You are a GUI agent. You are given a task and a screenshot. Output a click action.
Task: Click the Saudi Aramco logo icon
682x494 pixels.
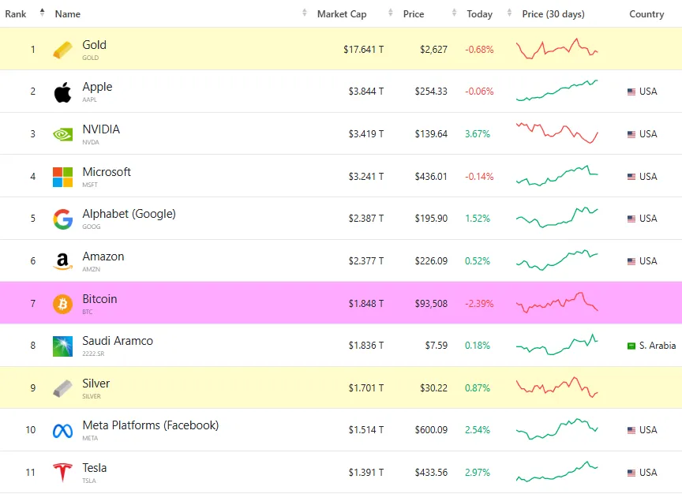point(62,346)
